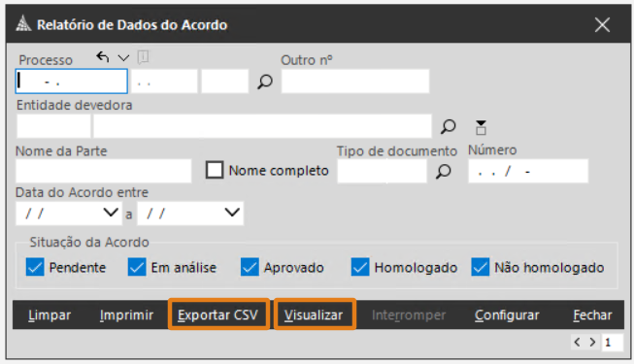Viewport: 634px width, 364px height.
Task: Click the third Processo field segment
Action: [x=225, y=82]
